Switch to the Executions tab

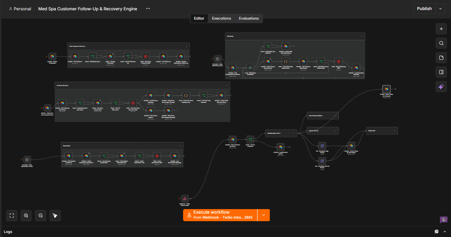click(x=221, y=18)
